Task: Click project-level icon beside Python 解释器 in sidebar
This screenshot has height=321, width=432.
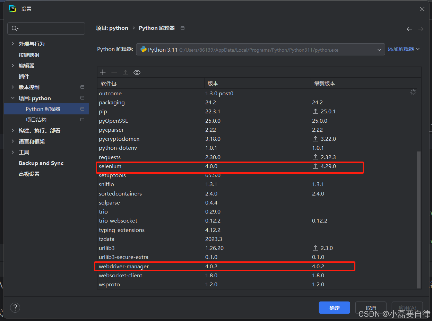Action: tap(82, 109)
